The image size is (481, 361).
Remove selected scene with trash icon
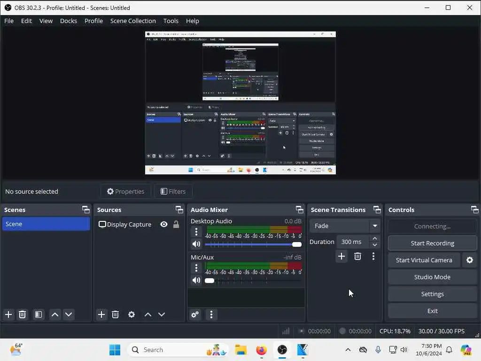pyautogui.click(x=23, y=314)
